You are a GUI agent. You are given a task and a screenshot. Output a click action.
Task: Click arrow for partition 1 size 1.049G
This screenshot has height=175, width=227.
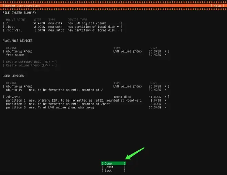click(x=165, y=100)
